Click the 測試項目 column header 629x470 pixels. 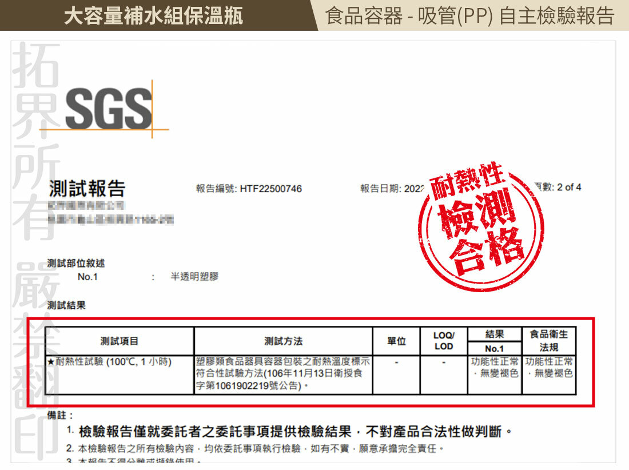tap(119, 341)
